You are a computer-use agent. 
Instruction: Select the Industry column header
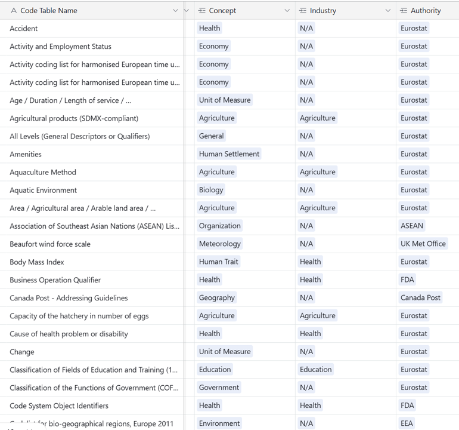[345, 11]
